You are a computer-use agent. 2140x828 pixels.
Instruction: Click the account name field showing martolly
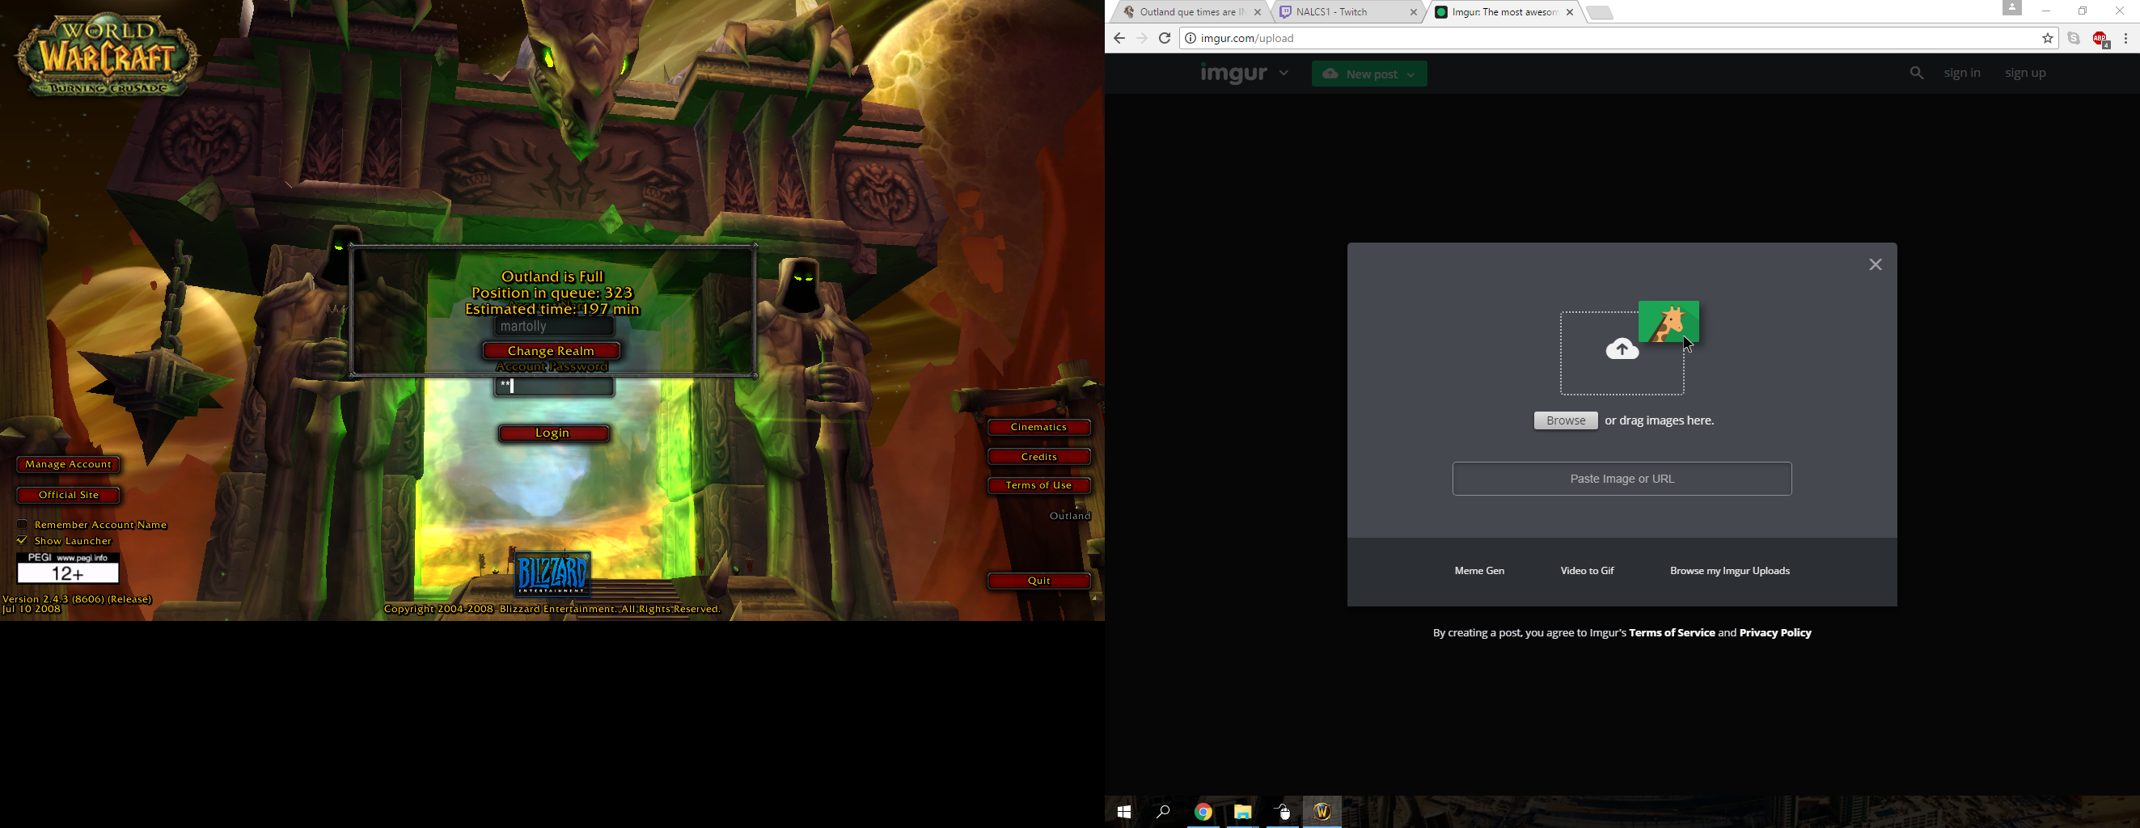pyautogui.click(x=554, y=327)
